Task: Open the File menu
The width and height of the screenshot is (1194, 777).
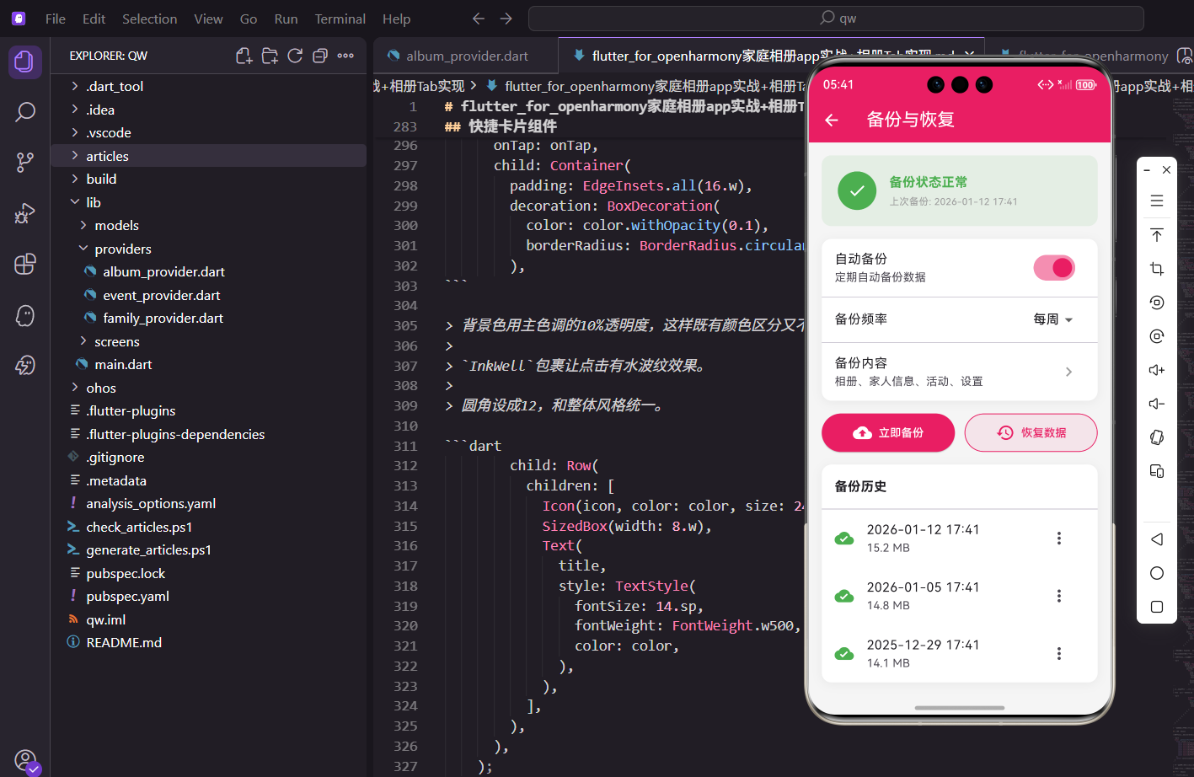Action: coord(56,19)
